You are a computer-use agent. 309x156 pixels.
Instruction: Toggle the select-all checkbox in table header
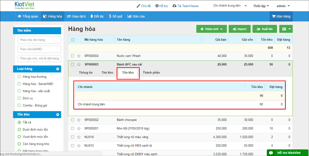click(x=73, y=40)
